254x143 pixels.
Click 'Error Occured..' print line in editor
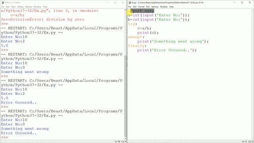click(167, 50)
